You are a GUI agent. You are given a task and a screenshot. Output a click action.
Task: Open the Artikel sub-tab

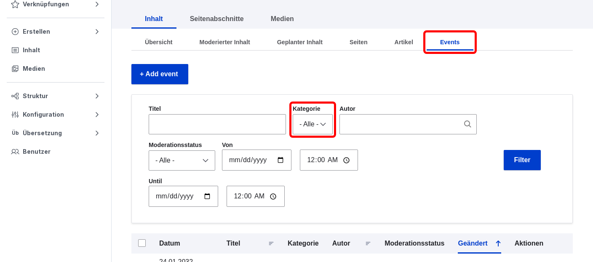point(404,42)
